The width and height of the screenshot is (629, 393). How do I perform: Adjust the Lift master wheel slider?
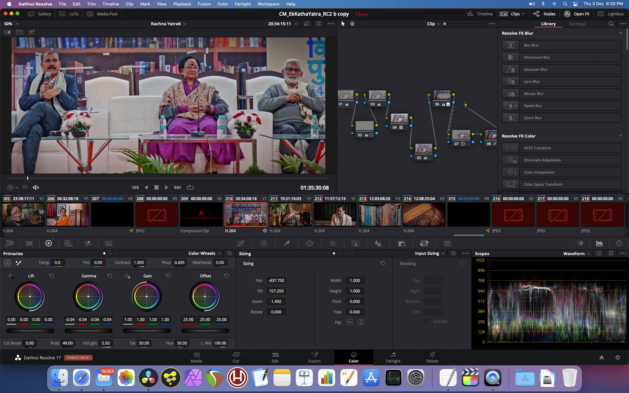30,331
